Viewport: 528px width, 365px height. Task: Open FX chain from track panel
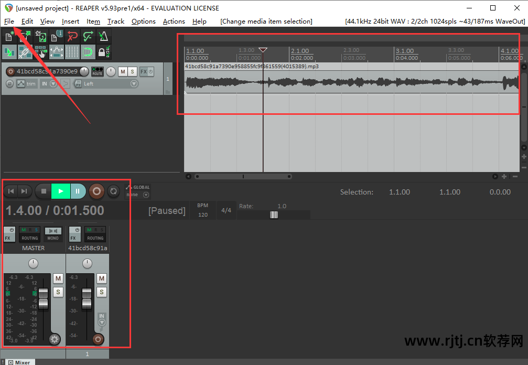tap(144, 71)
